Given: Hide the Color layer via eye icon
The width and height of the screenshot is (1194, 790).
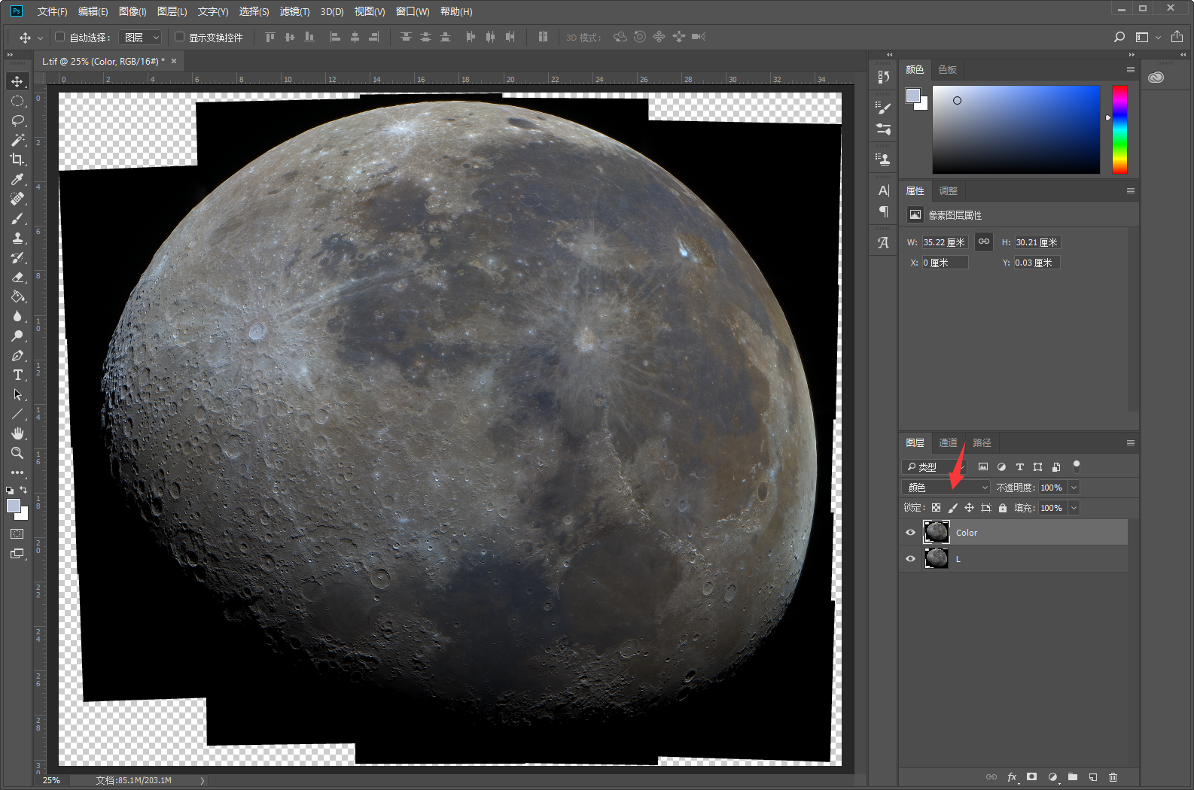Looking at the screenshot, I should (x=910, y=533).
